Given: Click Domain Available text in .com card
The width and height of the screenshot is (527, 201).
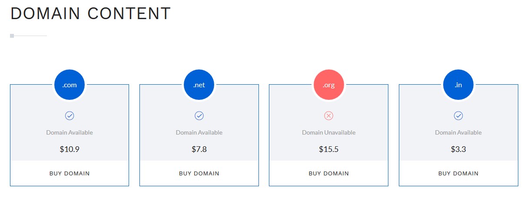Looking at the screenshot, I should coord(70,132).
